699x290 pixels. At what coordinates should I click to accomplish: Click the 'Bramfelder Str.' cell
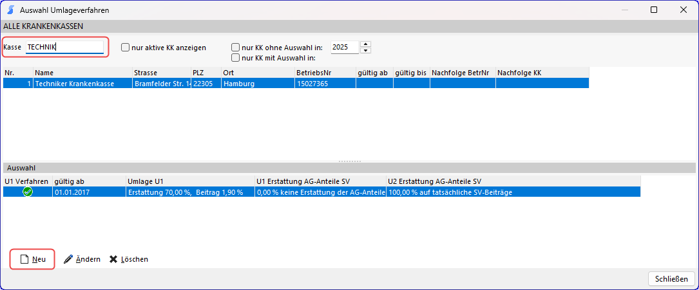[161, 83]
